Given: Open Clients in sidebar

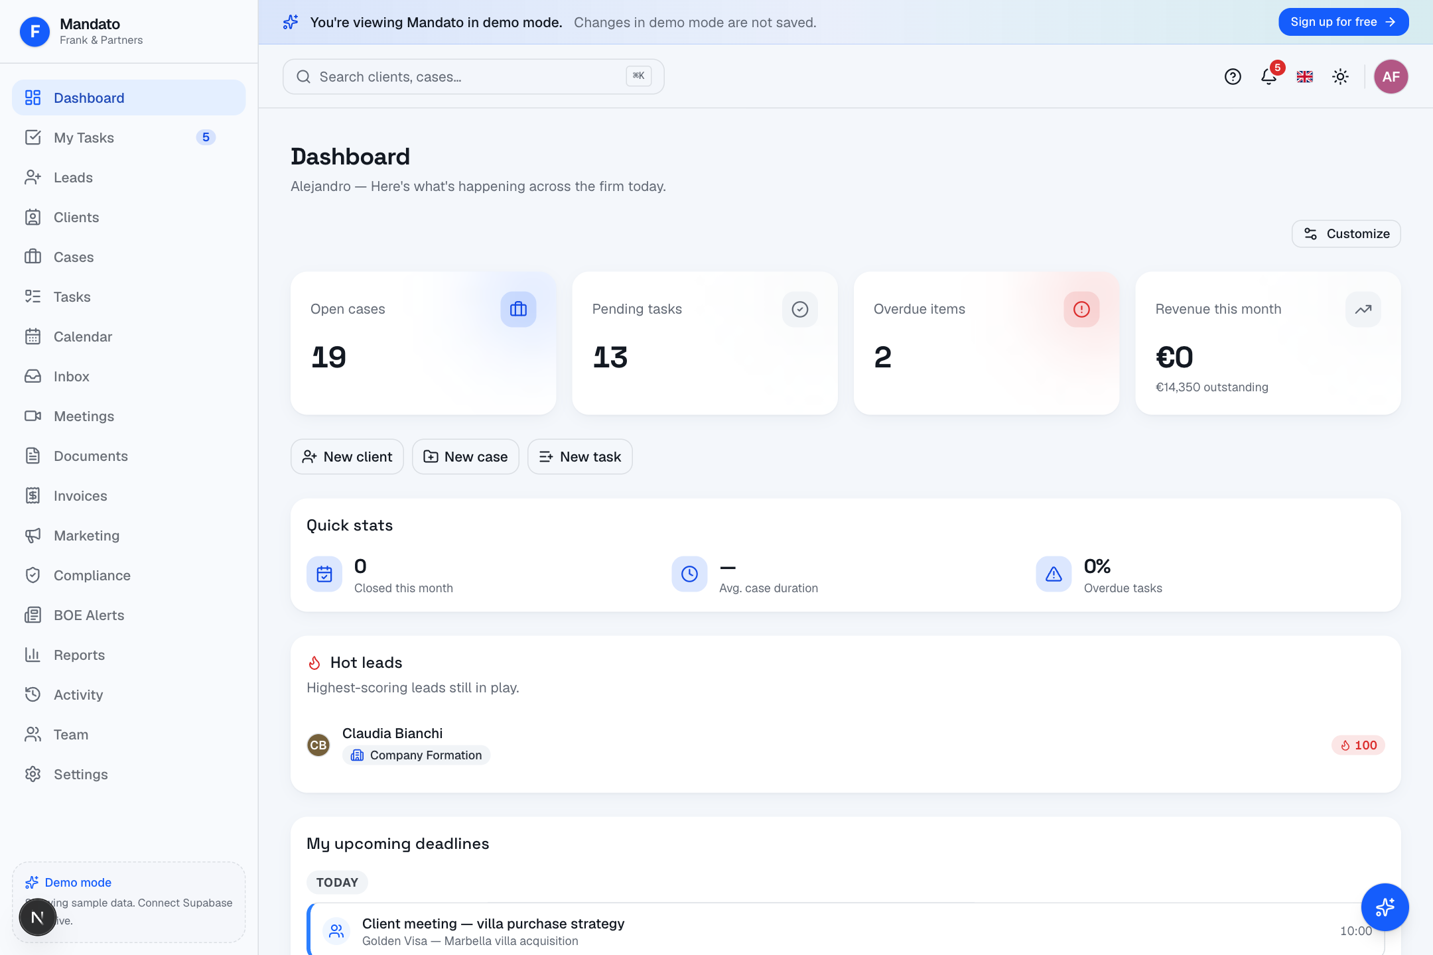Looking at the screenshot, I should pyautogui.click(x=129, y=217).
